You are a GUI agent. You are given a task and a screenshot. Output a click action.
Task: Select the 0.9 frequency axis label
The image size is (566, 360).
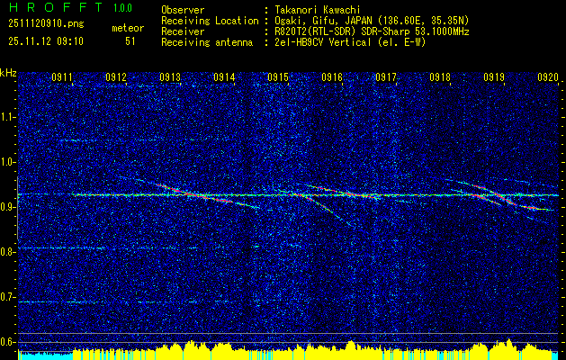click(x=8, y=207)
